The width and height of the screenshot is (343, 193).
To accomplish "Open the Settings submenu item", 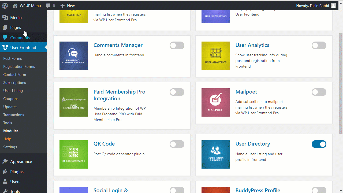I will coord(10,147).
